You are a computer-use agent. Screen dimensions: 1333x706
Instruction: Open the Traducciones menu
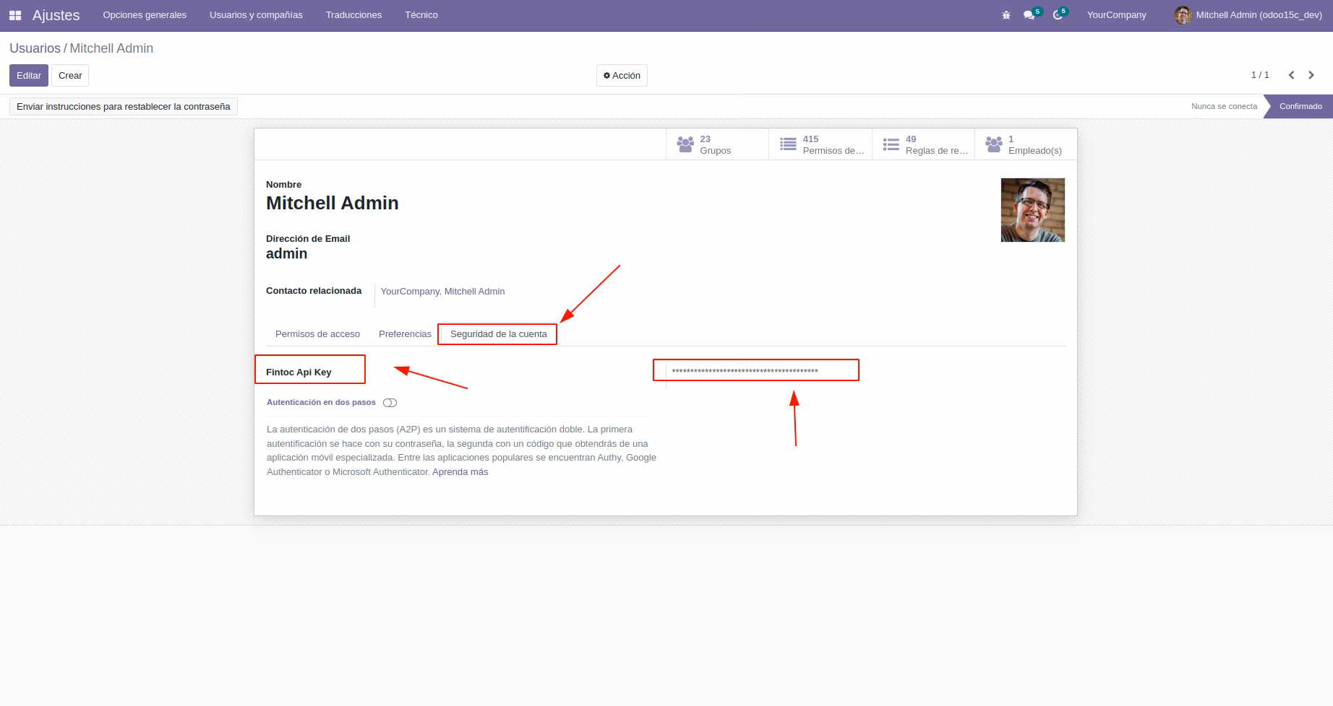click(353, 15)
